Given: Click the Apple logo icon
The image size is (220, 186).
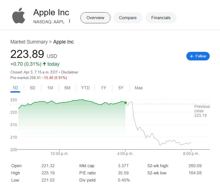Looking at the screenshot, I should 19,16.
